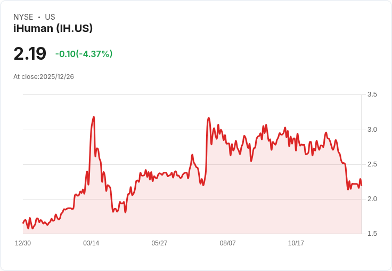The image size is (392, 271).
Task: Click the current price 2.19
Action: pos(30,54)
